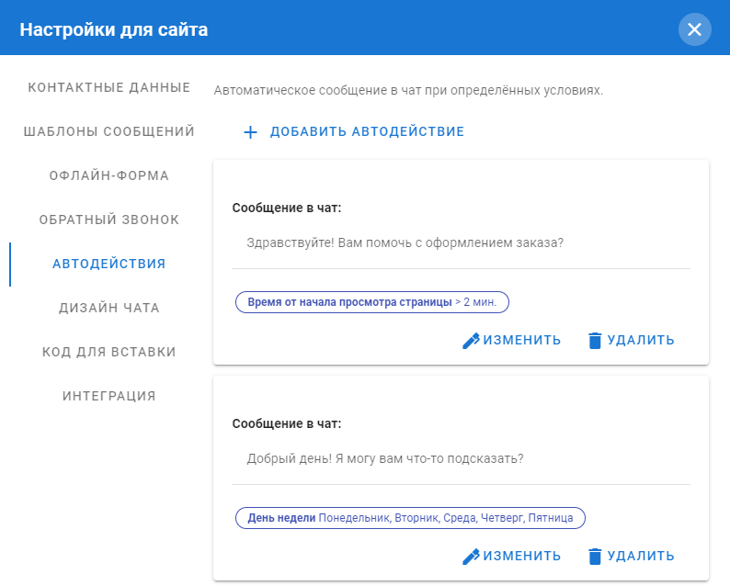Open the Интеграция tab
This screenshot has height=586, width=730.
[109, 397]
